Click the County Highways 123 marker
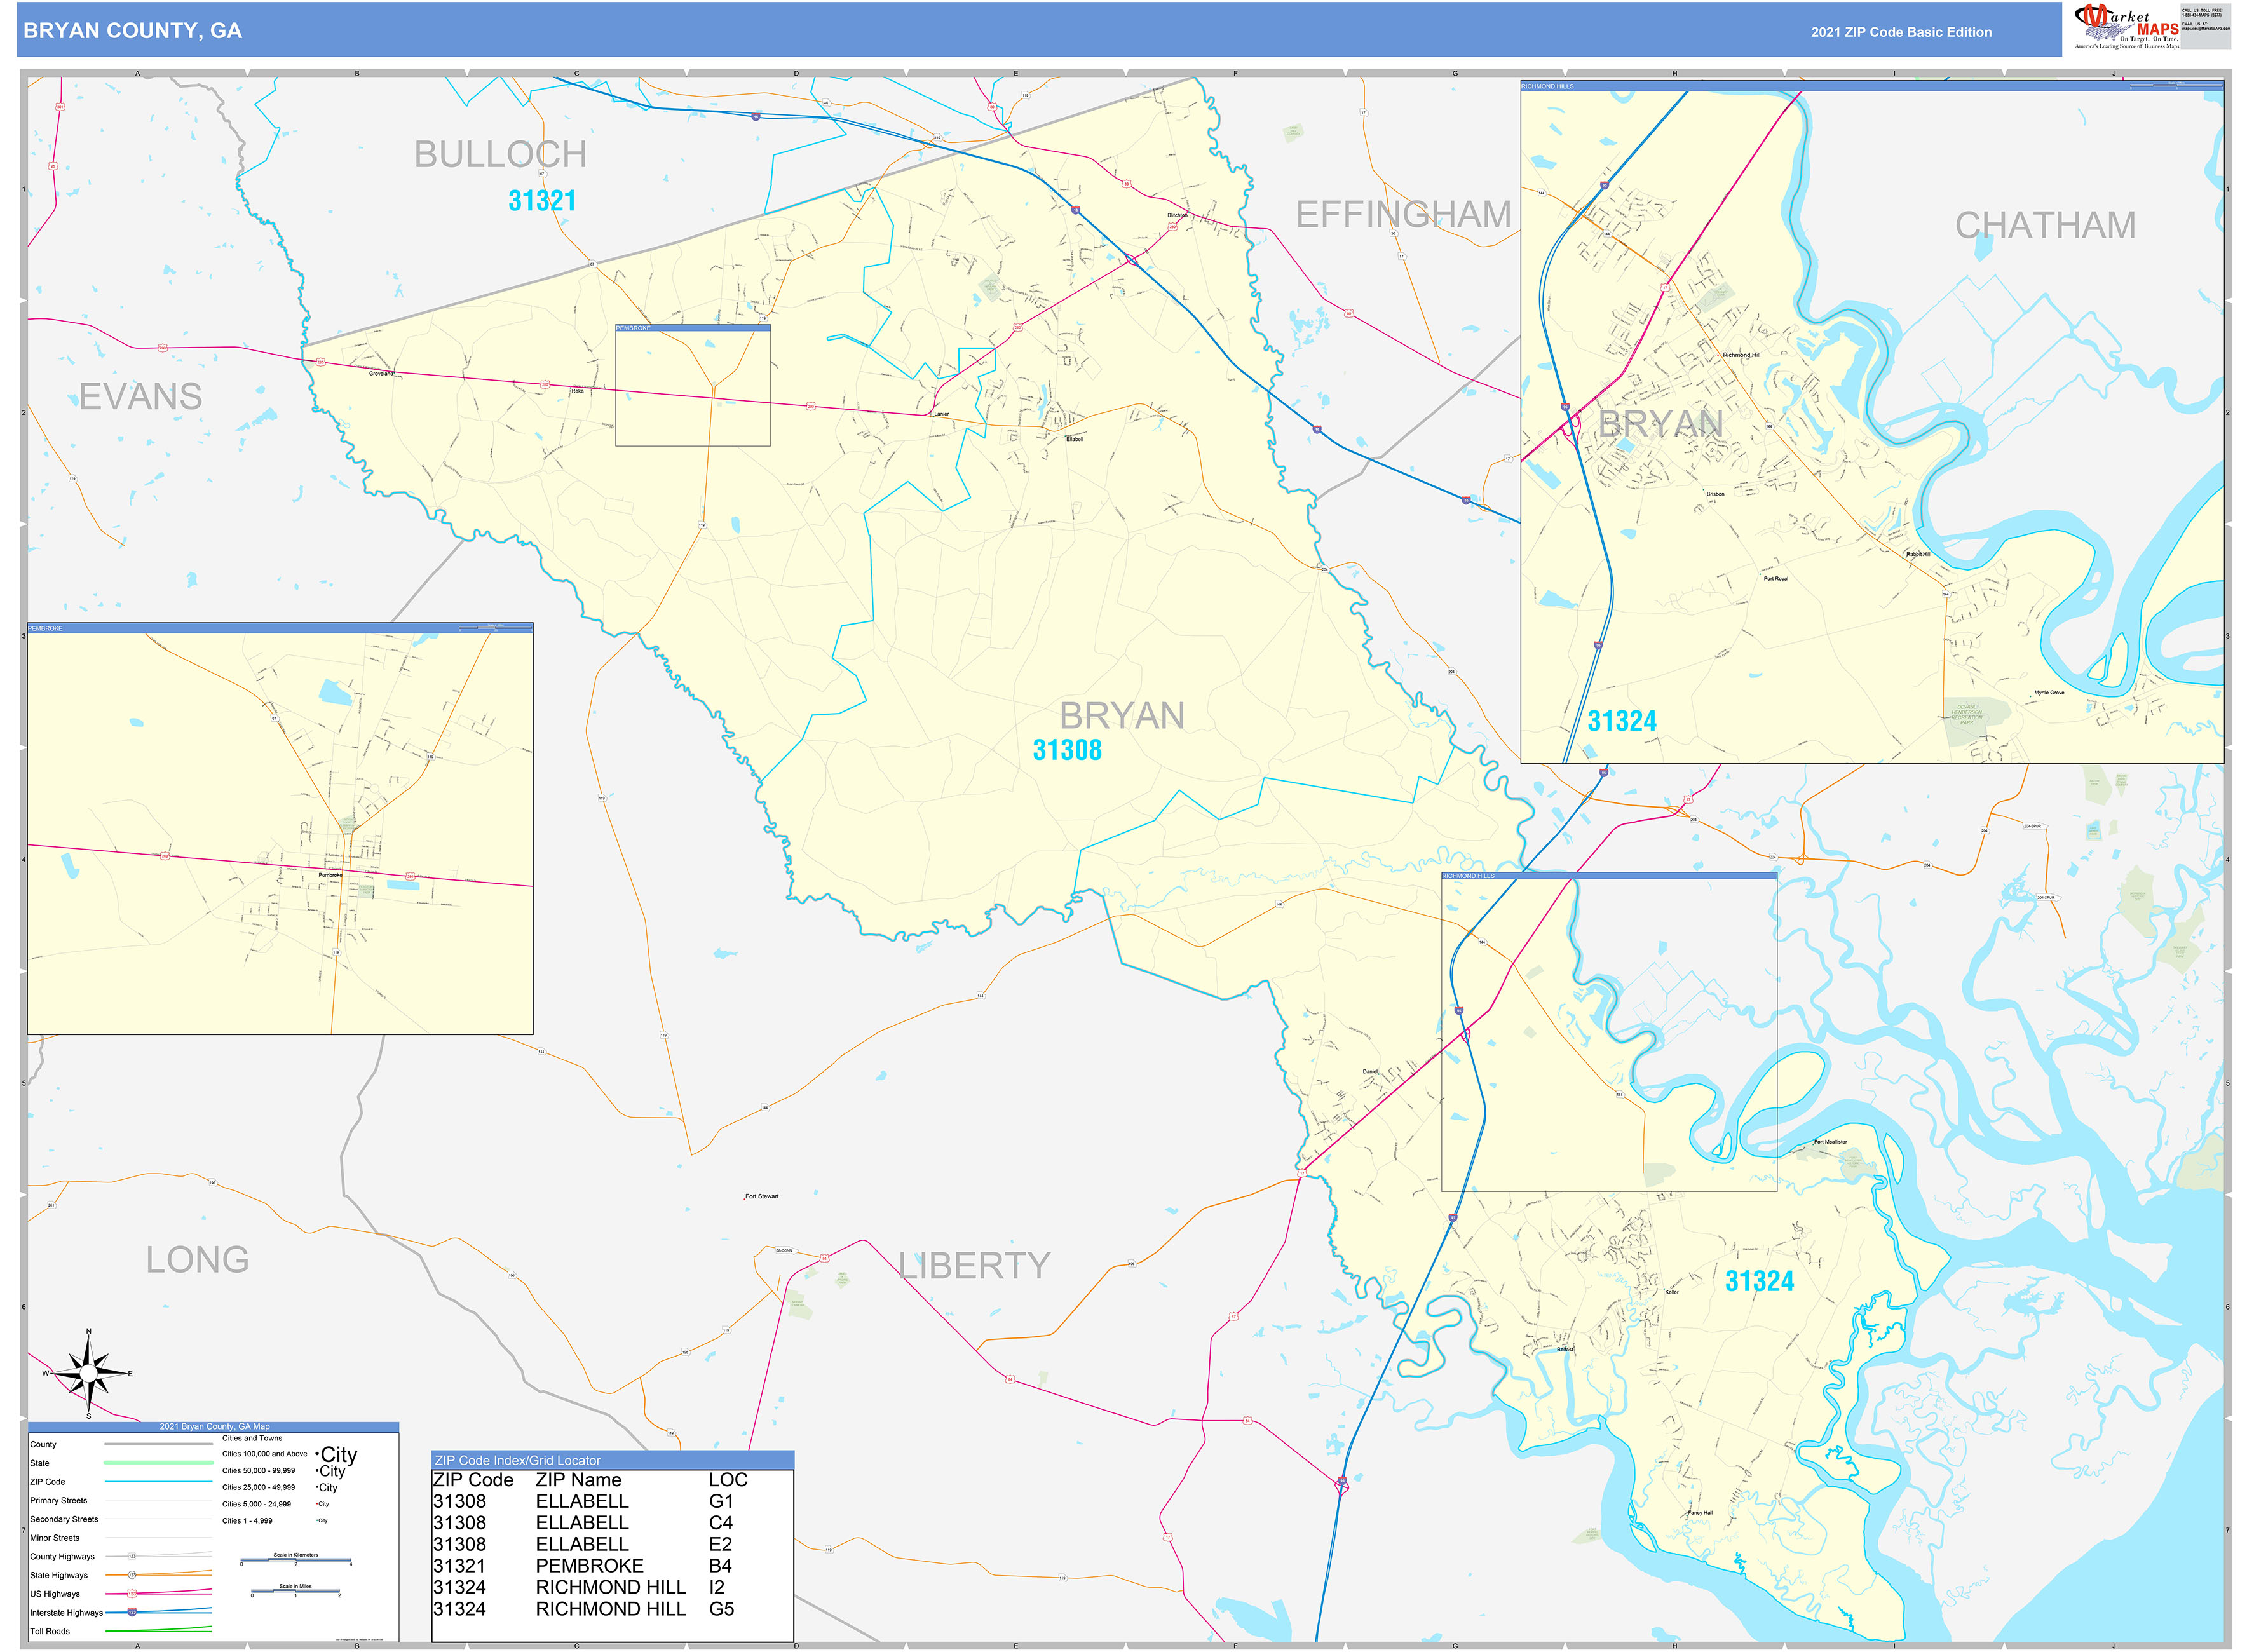Image resolution: width=2247 pixels, height=1652 pixels. (x=131, y=1557)
